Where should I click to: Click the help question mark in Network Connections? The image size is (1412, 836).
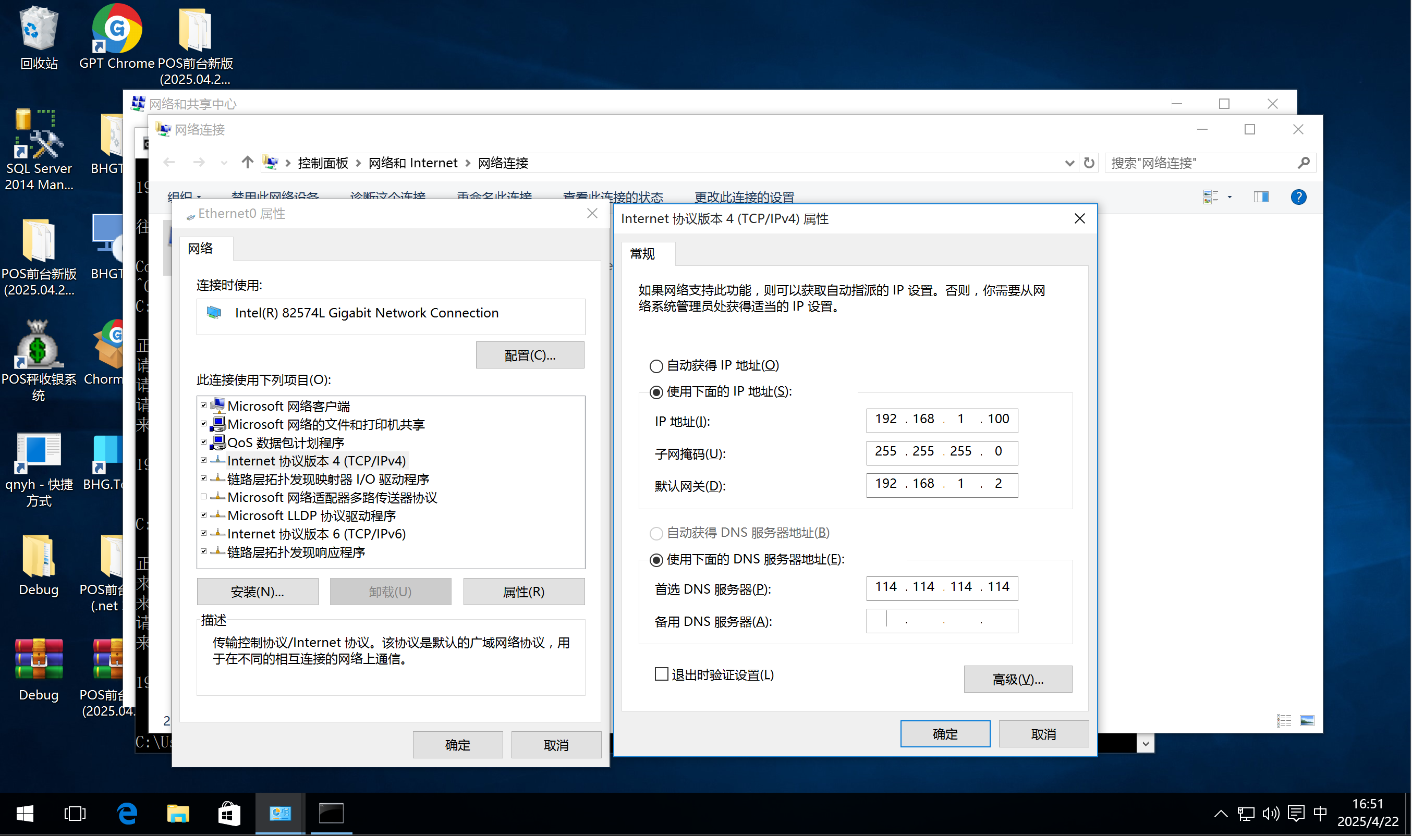coord(1298,196)
